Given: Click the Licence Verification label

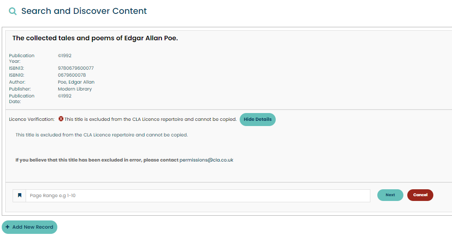Looking at the screenshot, I should (x=32, y=119).
